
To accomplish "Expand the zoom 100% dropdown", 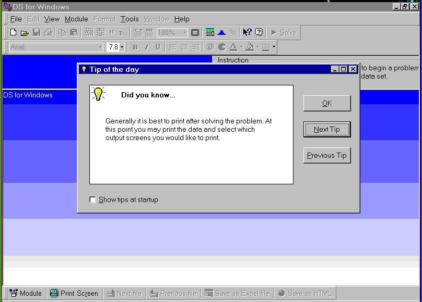I will click(x=184, y=33).
